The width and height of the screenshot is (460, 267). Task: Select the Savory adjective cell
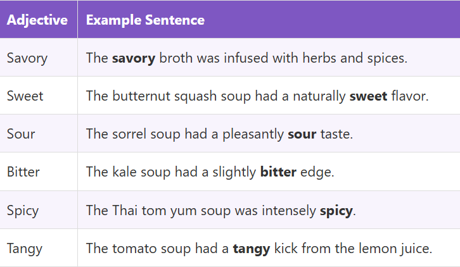tap(27, 58)
